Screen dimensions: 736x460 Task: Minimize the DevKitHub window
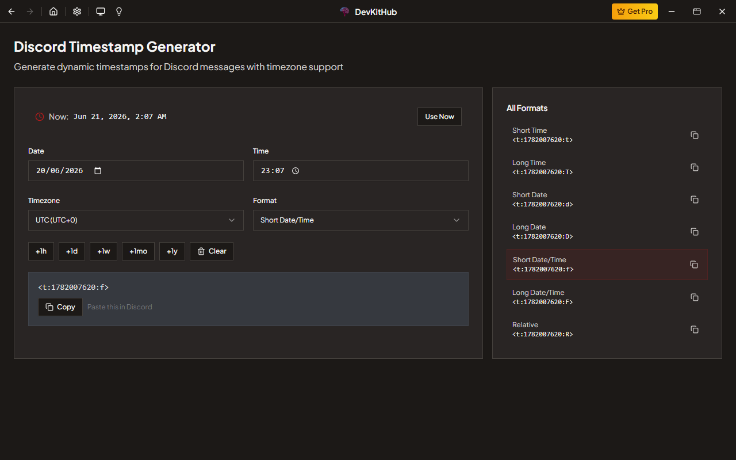(x=671, y=11)
